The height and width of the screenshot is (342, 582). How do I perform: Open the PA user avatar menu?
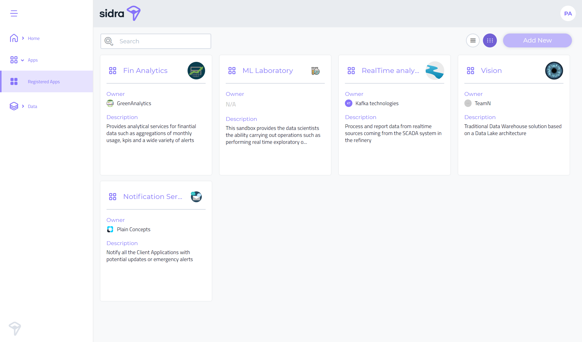click(568, 13)
